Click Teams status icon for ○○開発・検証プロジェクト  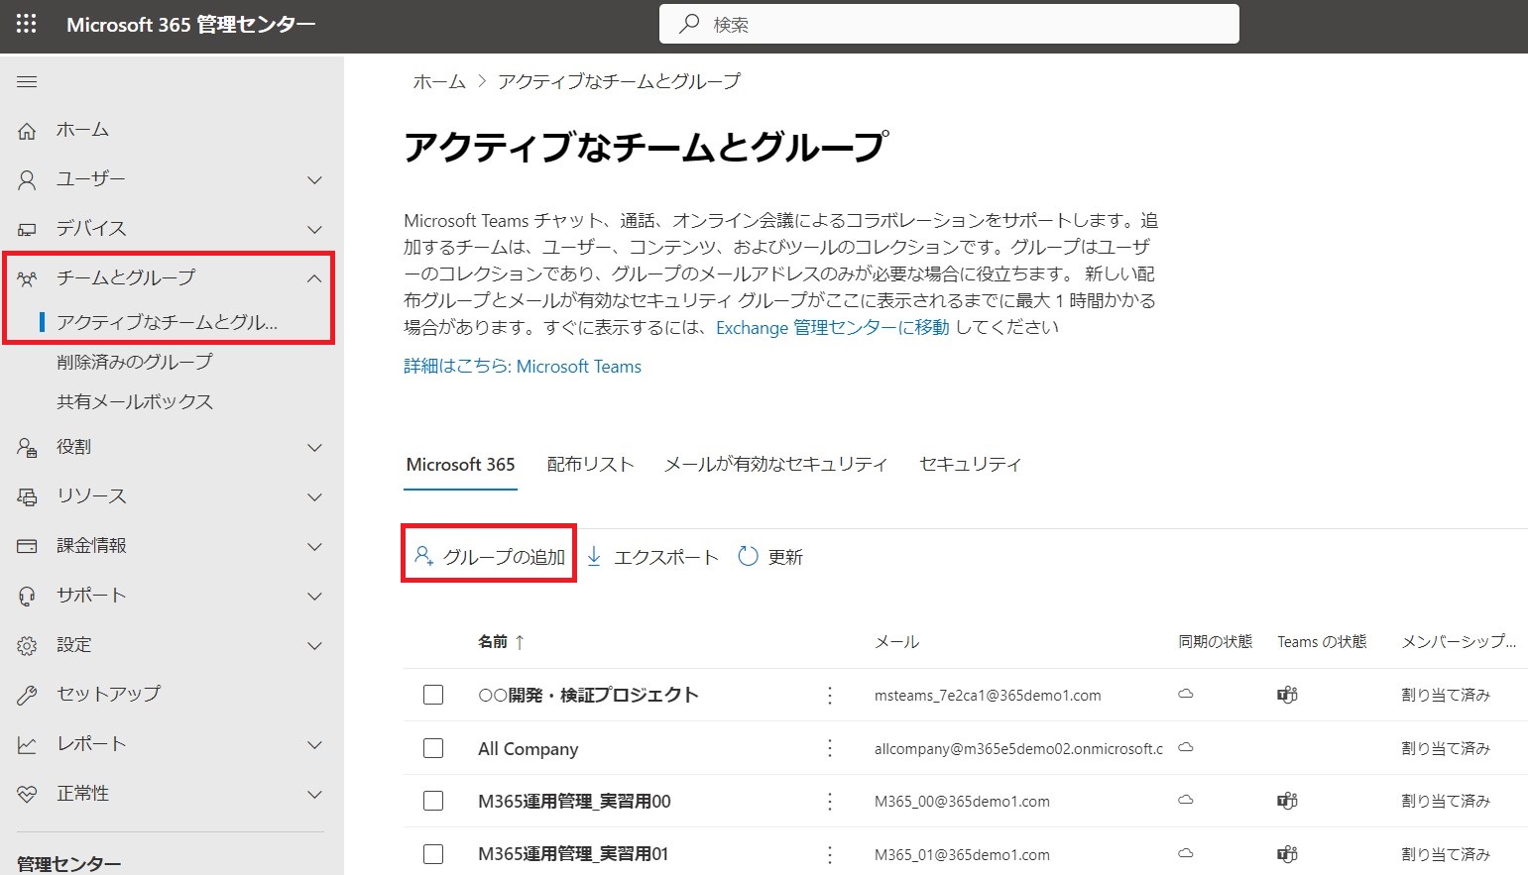tap(1287, 695)
